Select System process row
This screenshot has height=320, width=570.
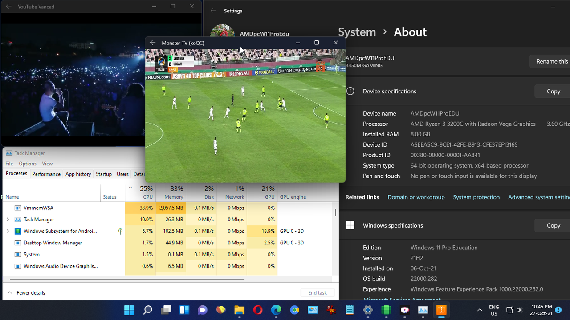[x=168, y=255]
